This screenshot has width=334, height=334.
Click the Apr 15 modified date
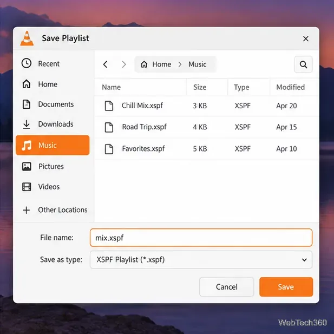[x=286, y=127]
